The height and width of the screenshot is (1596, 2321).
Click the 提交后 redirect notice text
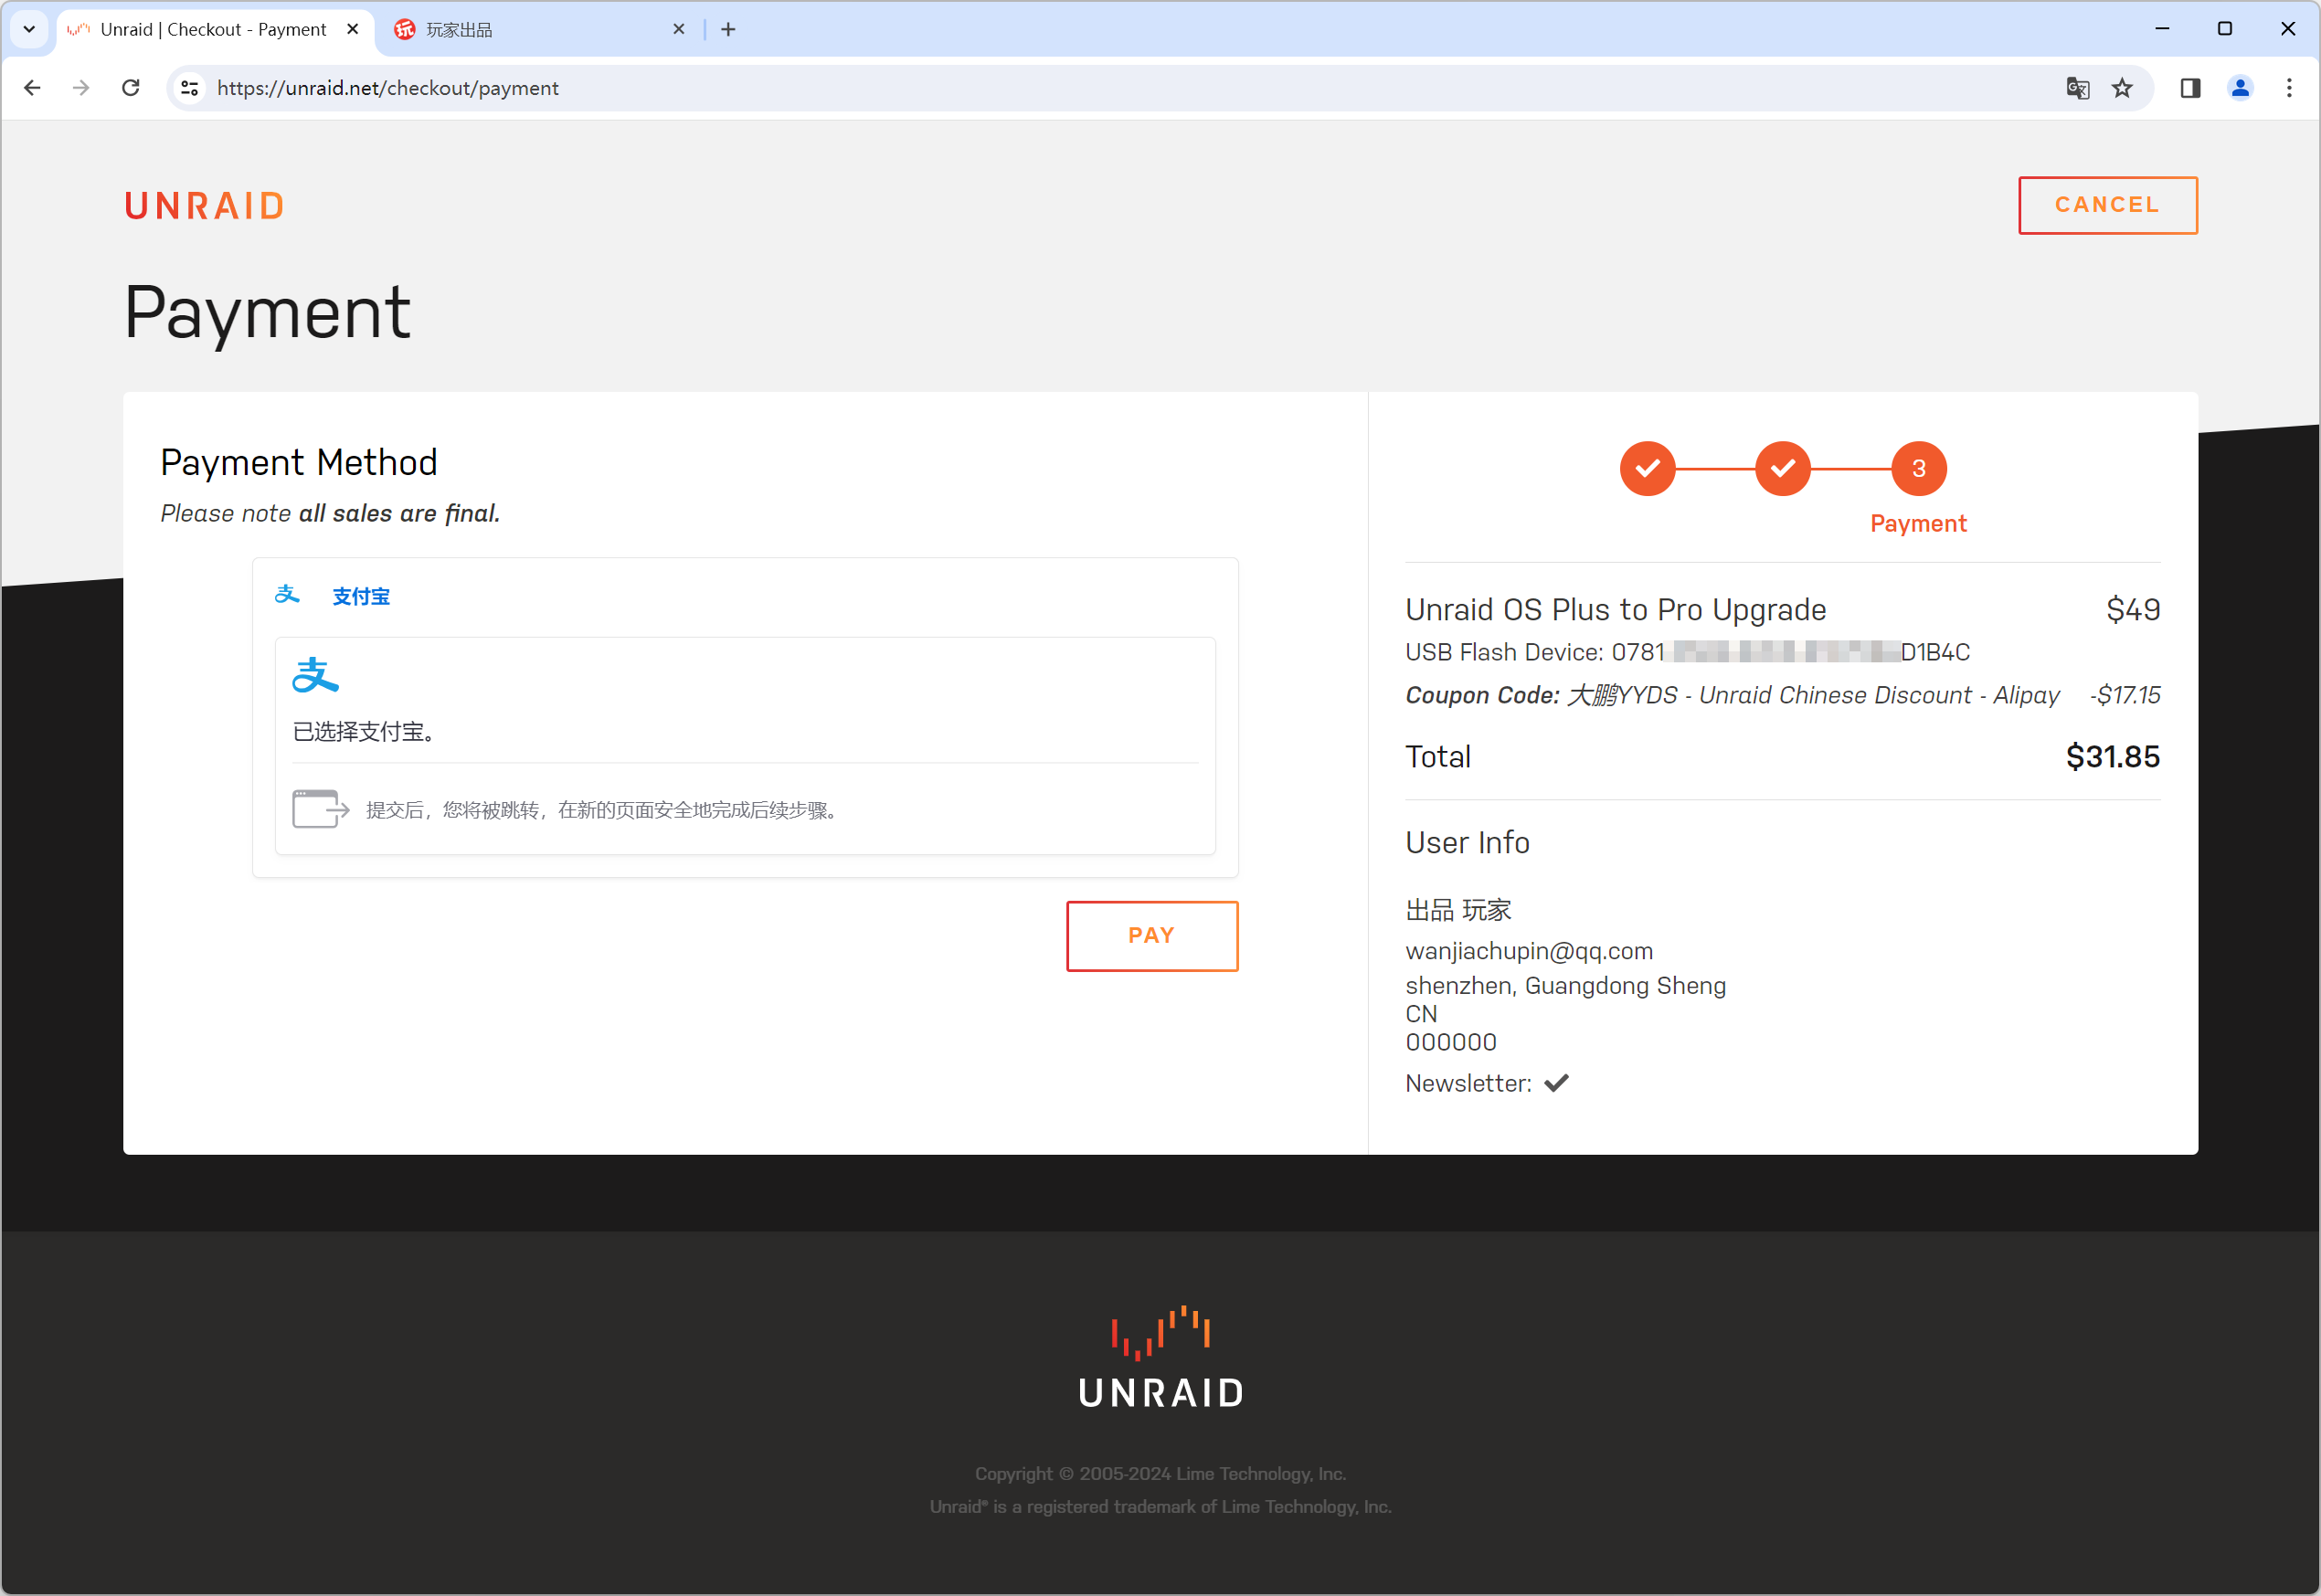pos(603,810)
